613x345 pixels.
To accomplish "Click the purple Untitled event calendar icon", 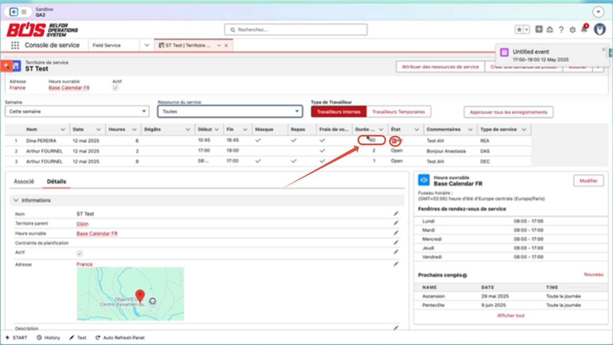I will click(504, 52).
